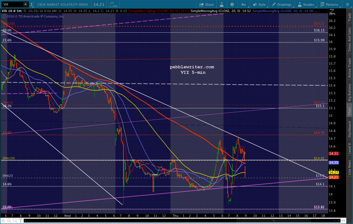The image size is (353, 224).
Task: Click the Thu date marker on time axis
Action: pyautogui.click(x=175, y=216)
